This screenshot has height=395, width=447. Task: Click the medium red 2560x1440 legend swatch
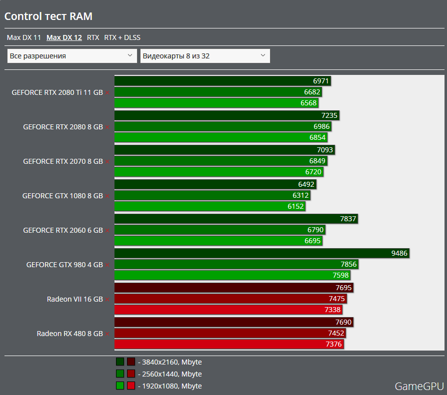131,374
